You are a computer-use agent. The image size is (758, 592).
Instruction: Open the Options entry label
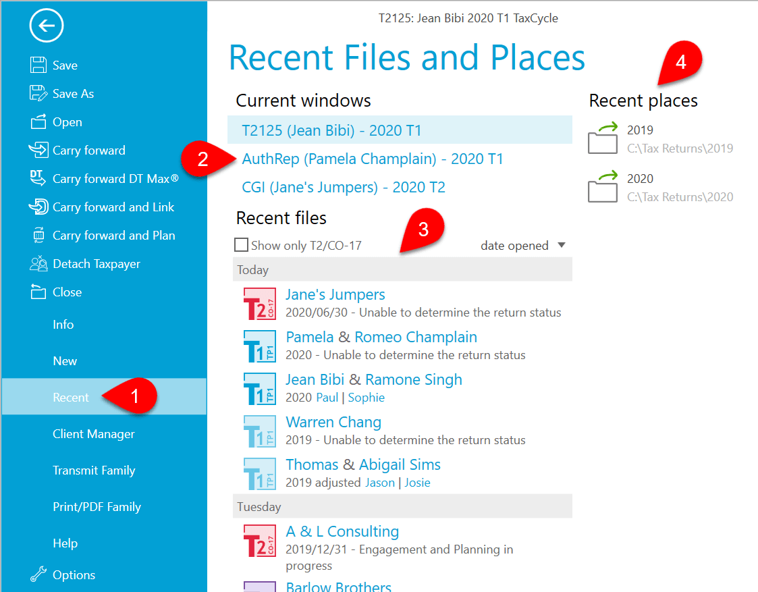pyautogui.click(x=74, y=574)
